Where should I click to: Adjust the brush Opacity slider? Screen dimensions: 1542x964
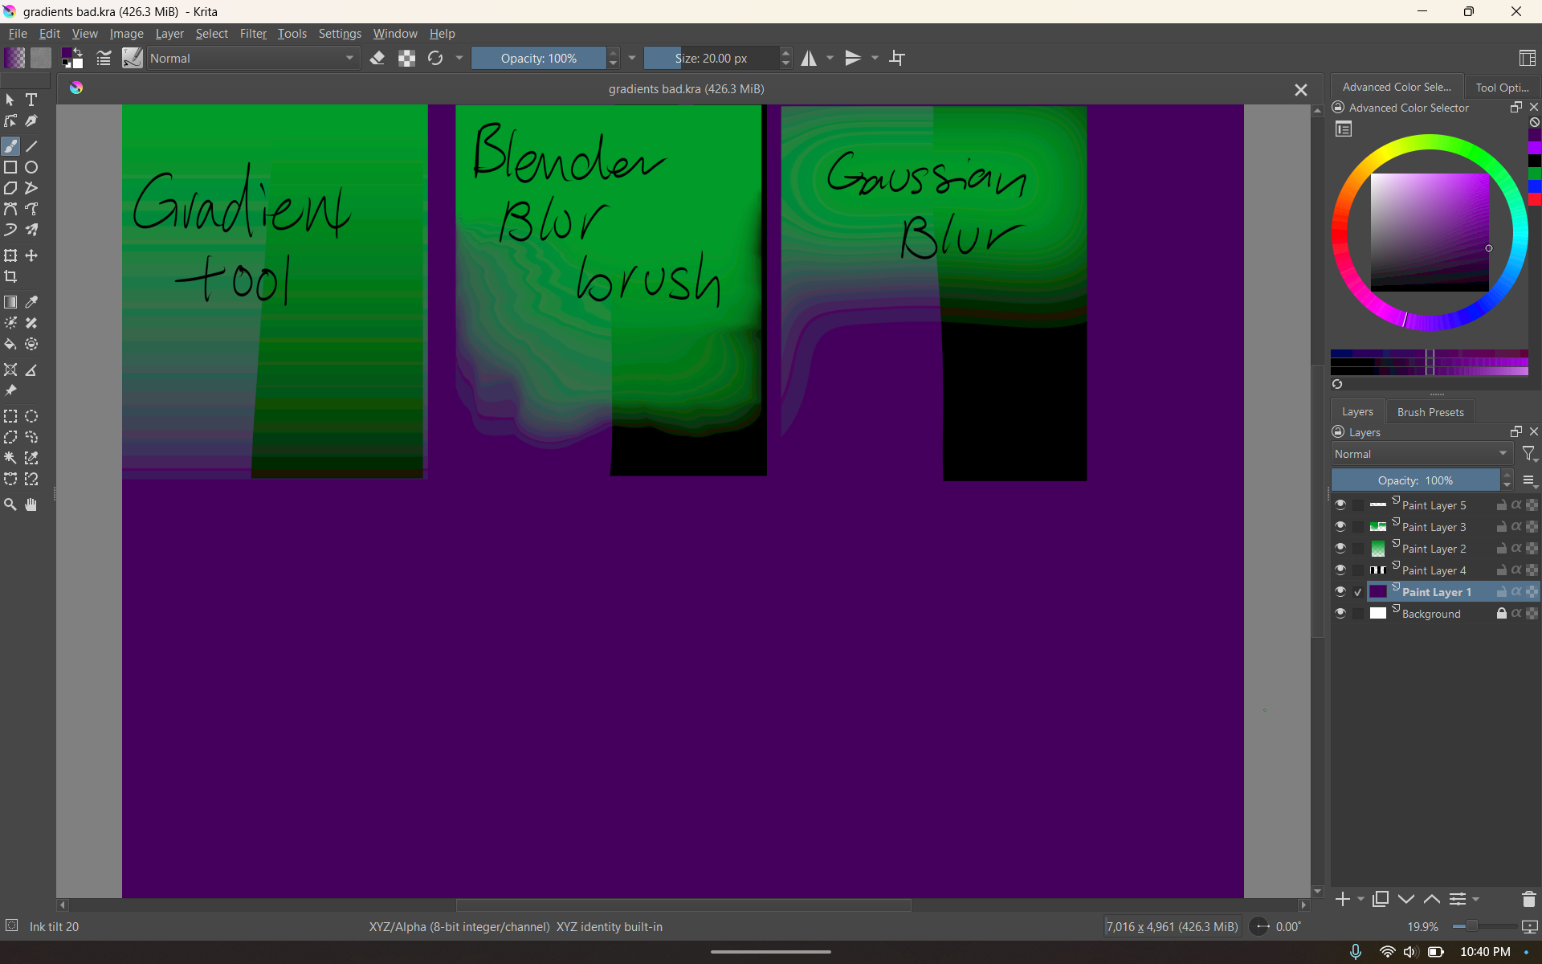[538, 58]
